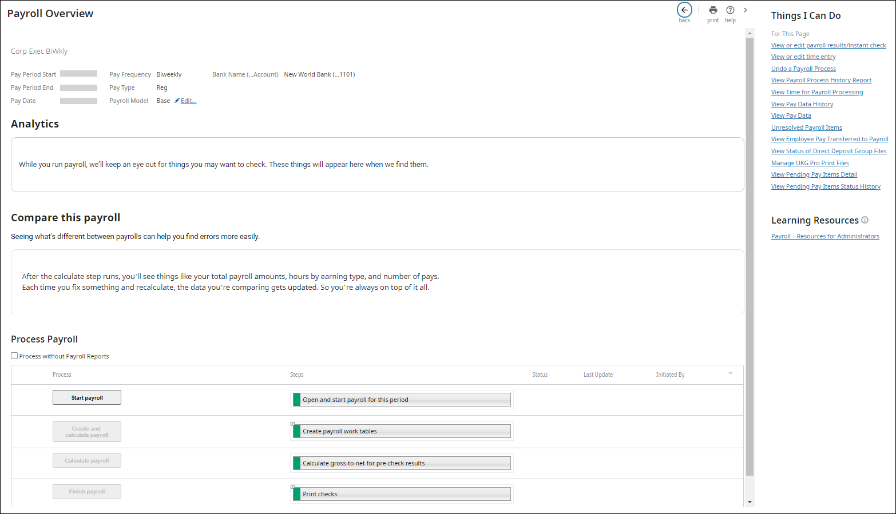This screenshot has width=896, height=514.
Task: Click the Initiated By column header
Action: coord(670,375)
